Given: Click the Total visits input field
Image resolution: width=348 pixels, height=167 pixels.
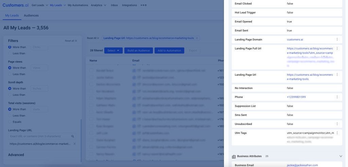Looking at the screenshot, I should (39, 109).
